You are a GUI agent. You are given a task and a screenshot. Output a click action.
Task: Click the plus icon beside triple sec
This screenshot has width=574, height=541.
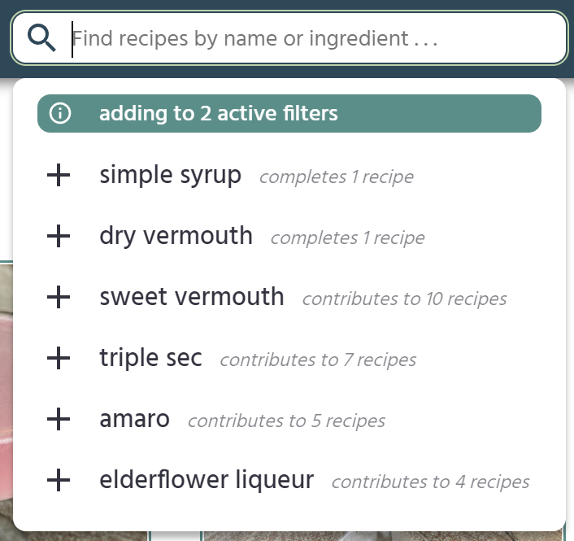click(59, 359)
